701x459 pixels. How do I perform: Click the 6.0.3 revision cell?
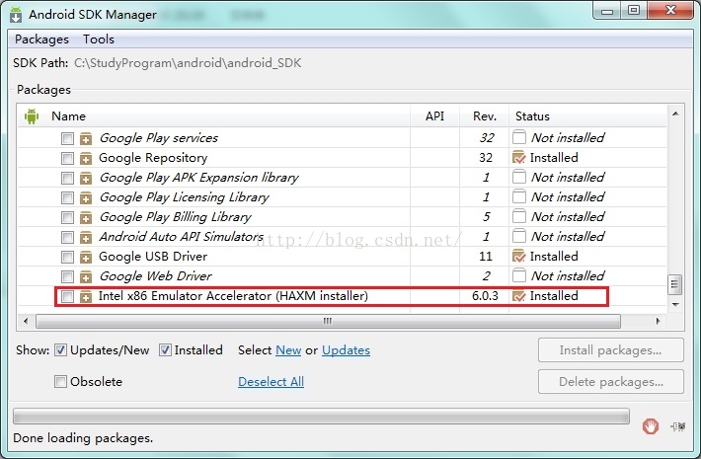pos(485,296)
